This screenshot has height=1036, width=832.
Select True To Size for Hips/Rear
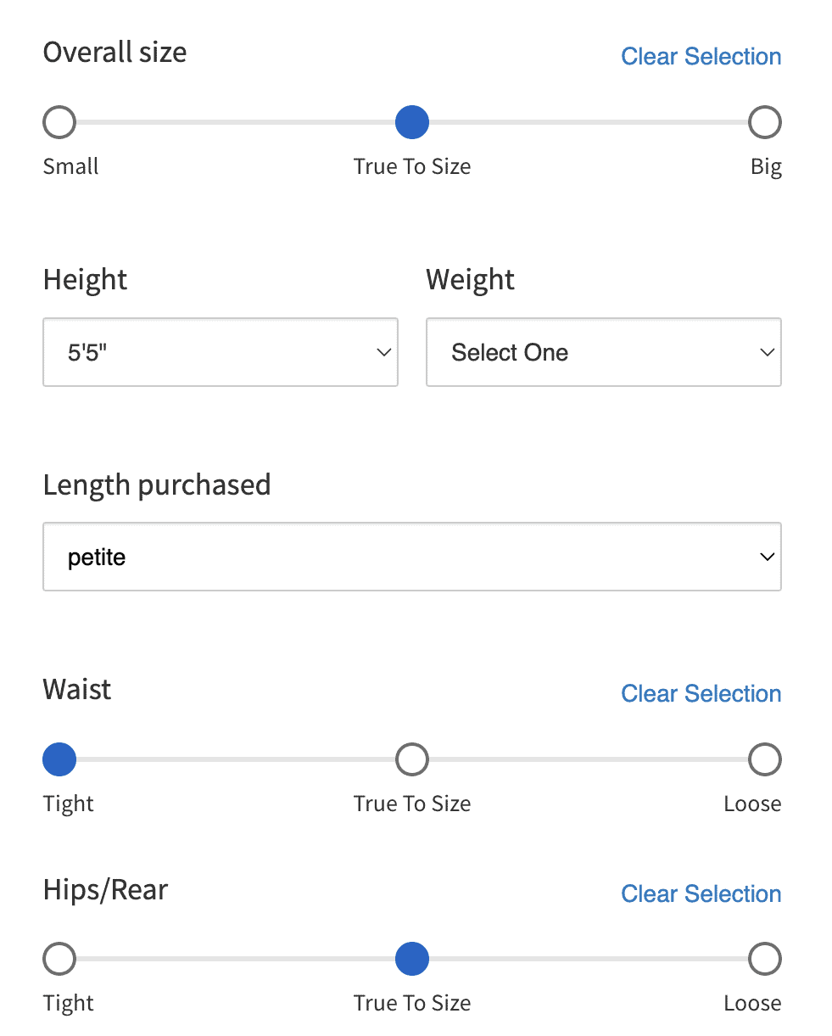[412, 960]
